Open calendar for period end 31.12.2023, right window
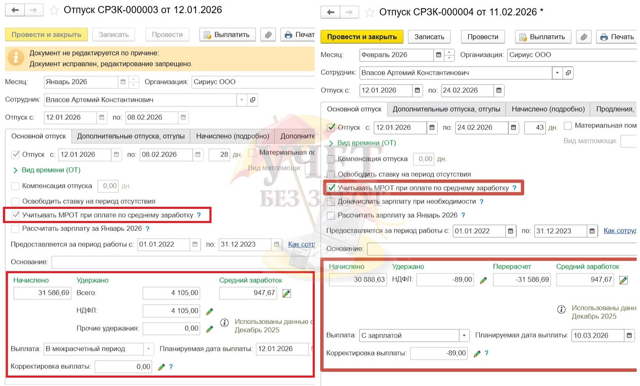Image resolution: width=640 pixels, height=386 pixels. click(x=592, y=231)
